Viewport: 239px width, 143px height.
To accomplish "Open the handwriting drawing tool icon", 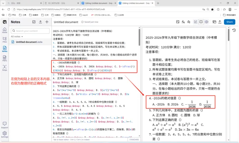I will point(189,22).
